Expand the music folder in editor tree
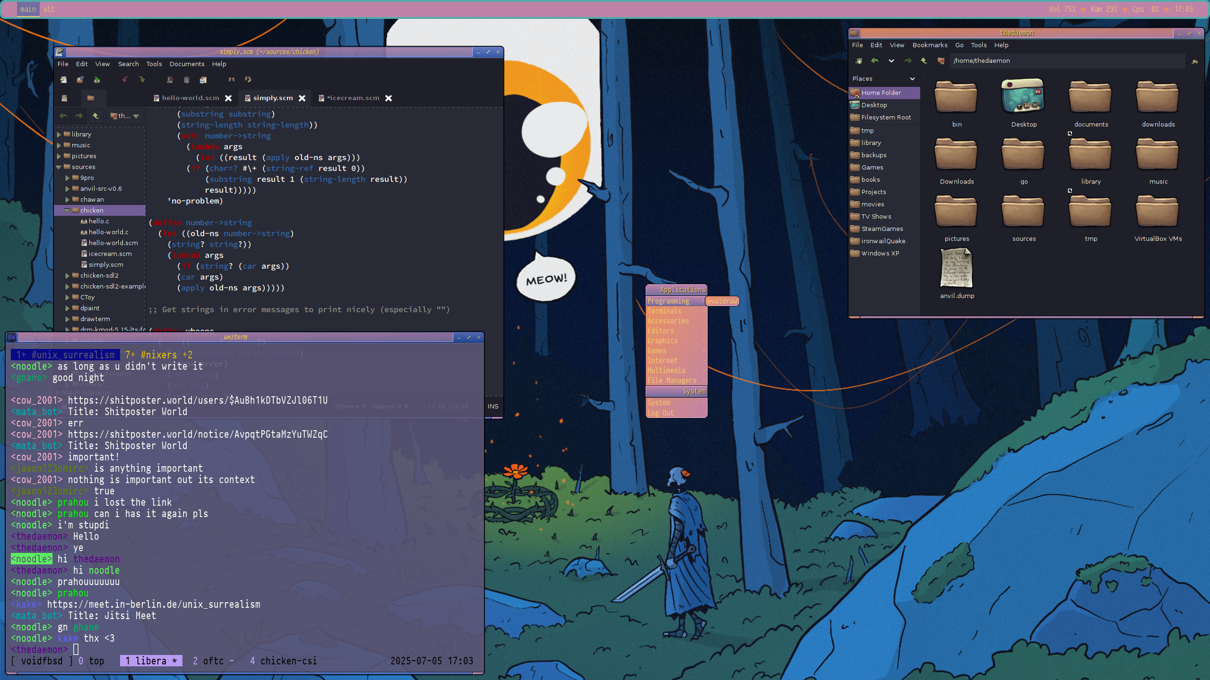The width and height of the screenshot is (1210, 680). (59, 145)
